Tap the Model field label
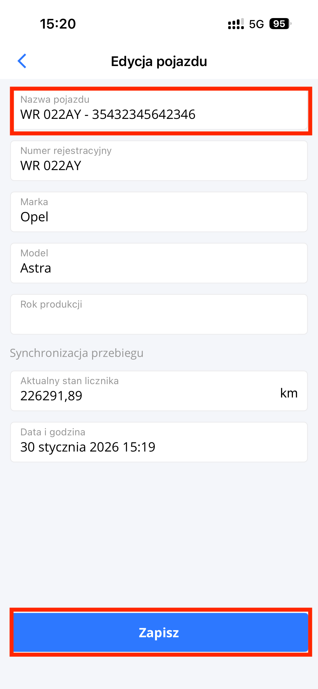Viewport: 318px width, 689px height. (34, 253)
